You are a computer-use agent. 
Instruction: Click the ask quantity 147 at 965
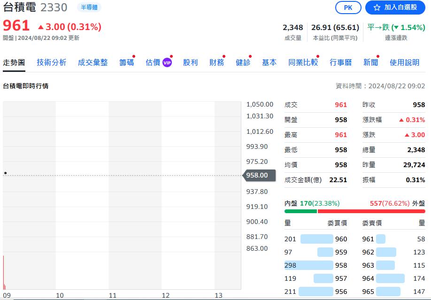tap(419, 292)
